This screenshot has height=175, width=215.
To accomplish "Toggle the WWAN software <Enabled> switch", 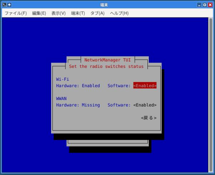I will coord(145,105).
